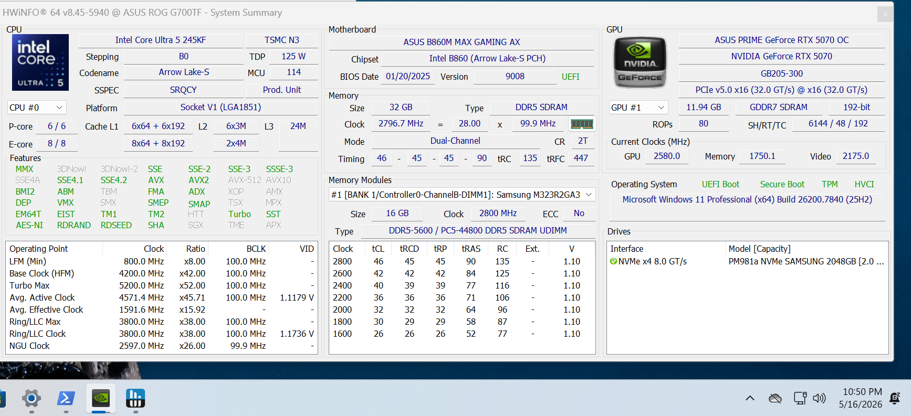Open HWiNFO blue chart taskbar icon

[135, 399]
